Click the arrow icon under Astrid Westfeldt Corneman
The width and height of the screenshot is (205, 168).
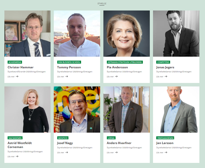pos(17,156)
